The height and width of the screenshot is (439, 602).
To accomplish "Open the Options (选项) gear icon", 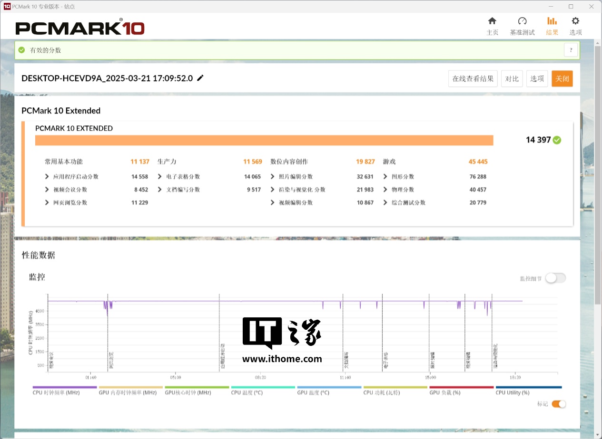I will click(575, 21).
